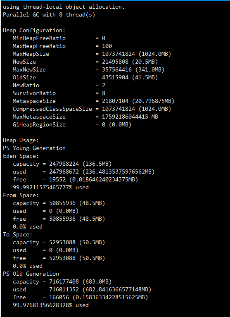
Task: Click the CompressedClassSpaceSize label
Action: pos(52,109)
